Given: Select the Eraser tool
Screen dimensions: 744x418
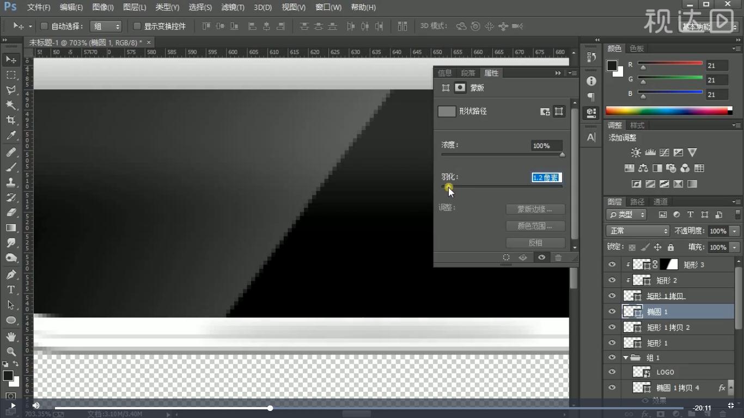Looking at the screenshot, I should (x=11, y=213).
